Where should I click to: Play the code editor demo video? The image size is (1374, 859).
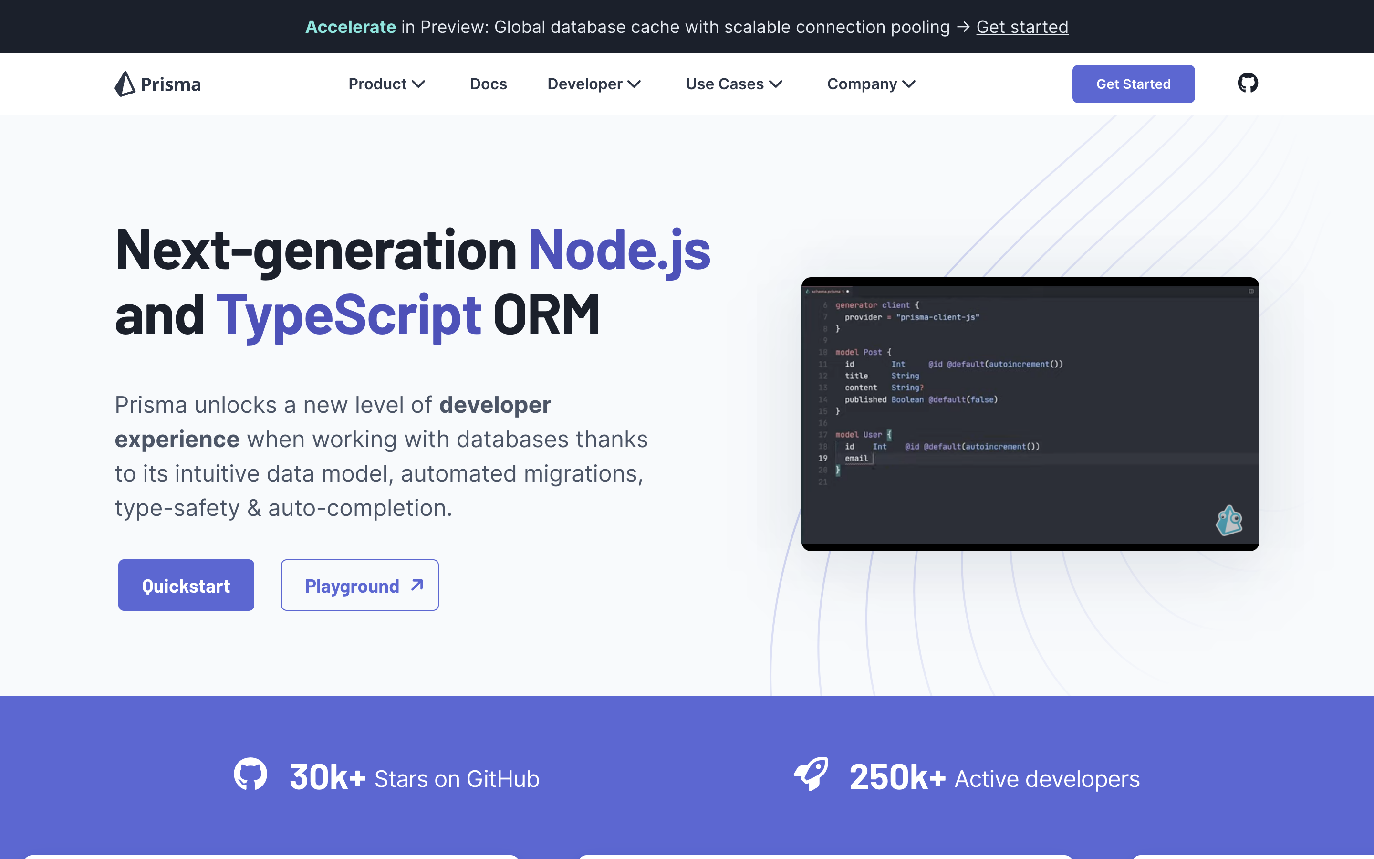[1030, 414]
